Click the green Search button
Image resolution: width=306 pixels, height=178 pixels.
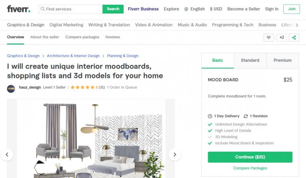click(x=113, y=9)
